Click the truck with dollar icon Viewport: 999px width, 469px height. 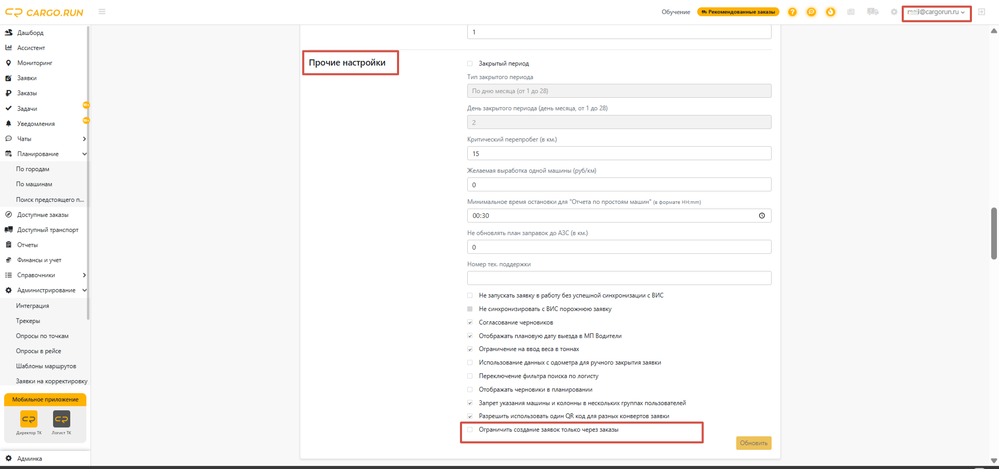873,12
